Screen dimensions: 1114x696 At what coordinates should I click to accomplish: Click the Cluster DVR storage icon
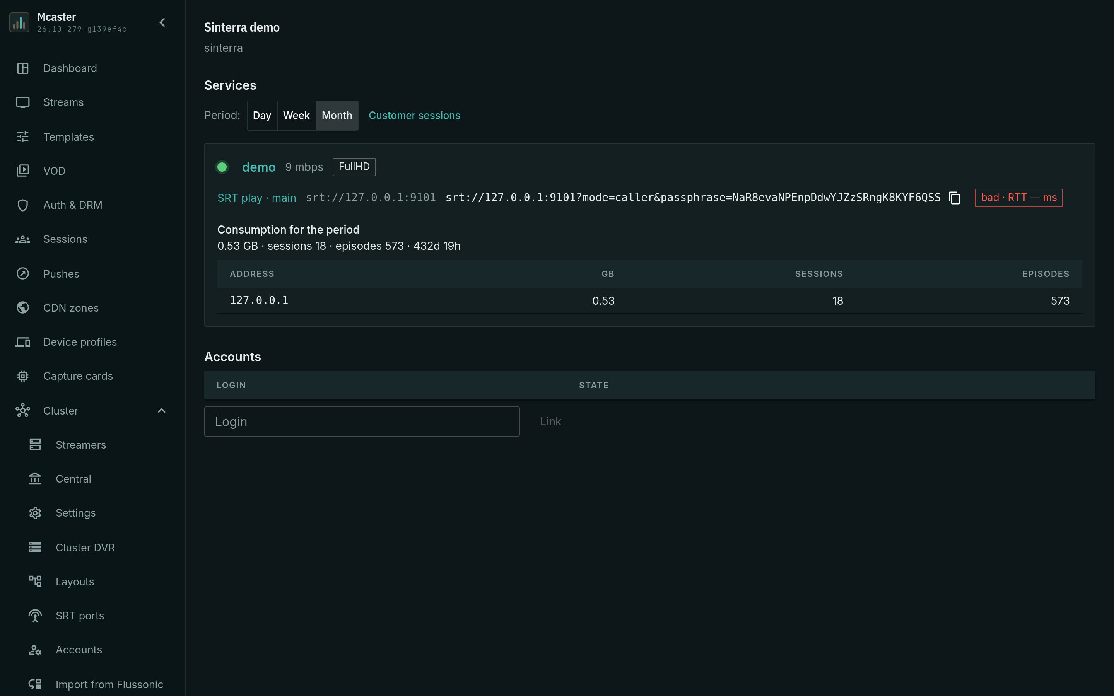pyautogui.click(x=35, y=547)
